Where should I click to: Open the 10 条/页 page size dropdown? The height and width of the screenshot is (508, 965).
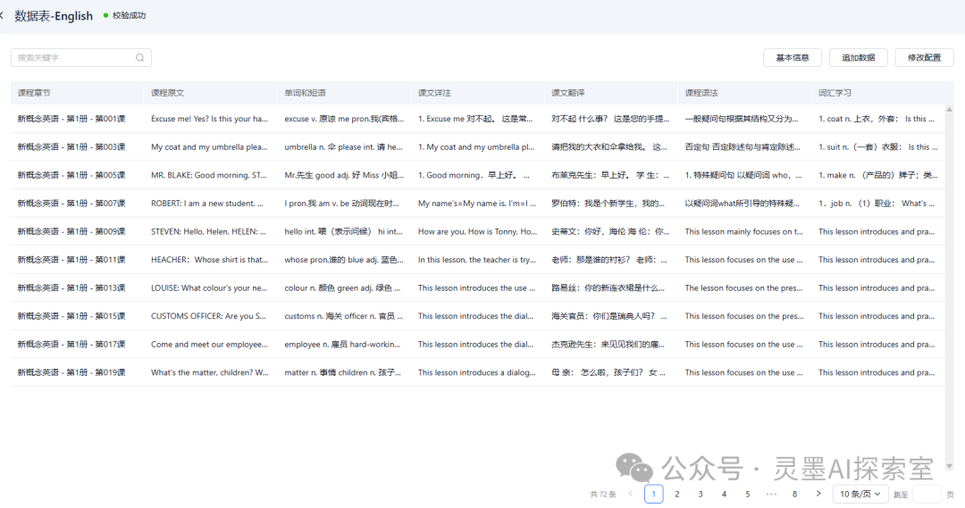(x=860, y=494)
